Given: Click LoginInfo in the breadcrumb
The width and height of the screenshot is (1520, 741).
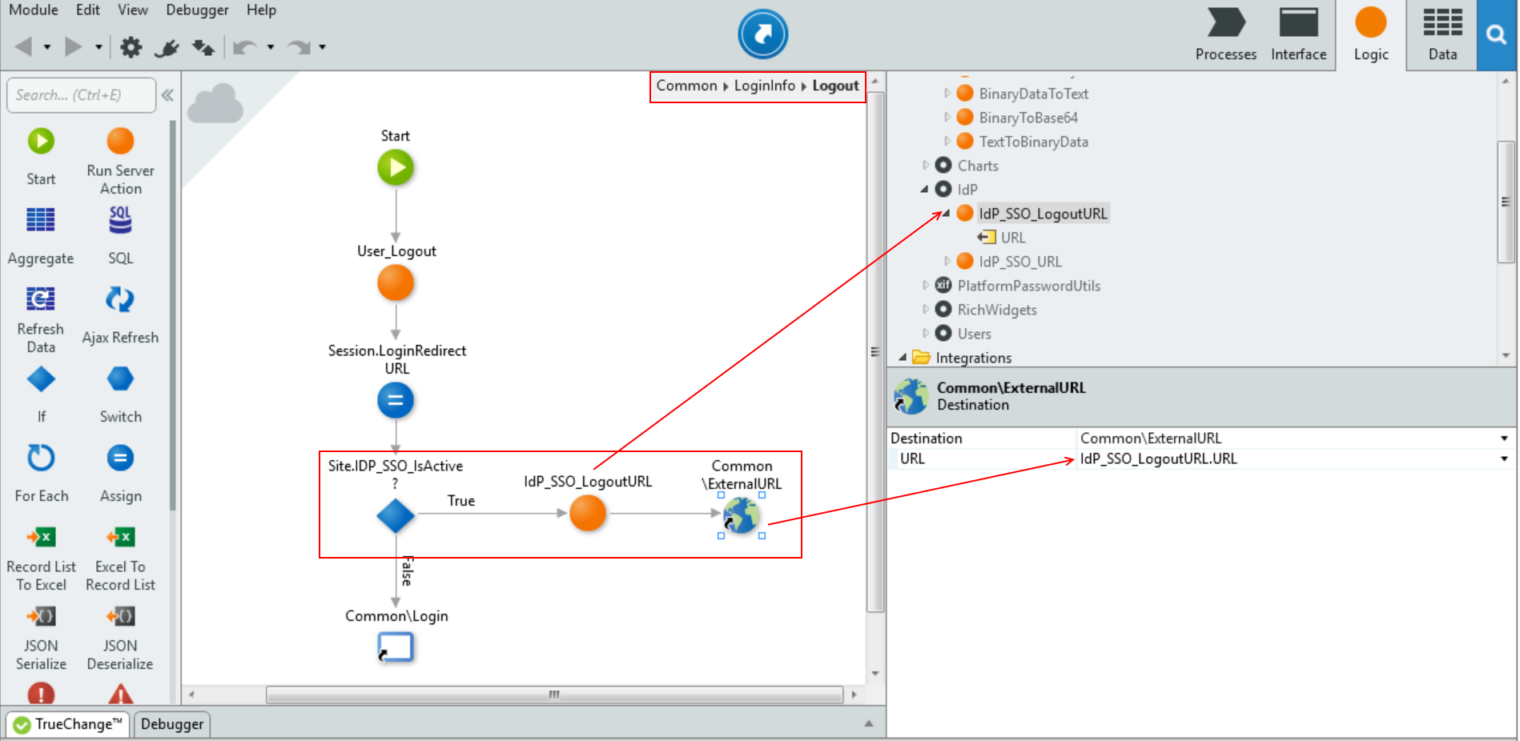Looking at the screenshot, I should coord(764,86).
